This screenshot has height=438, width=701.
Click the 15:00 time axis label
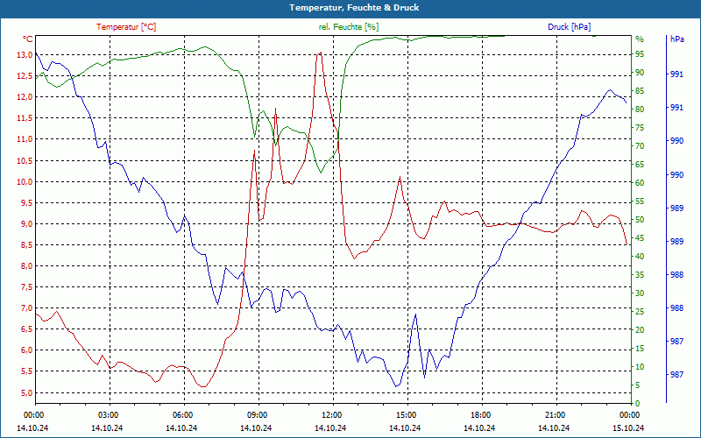pyautogui.click(x=406, y=414)
